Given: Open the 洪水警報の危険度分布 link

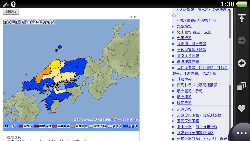Looking at the screenshot, I should click(198, 20).
